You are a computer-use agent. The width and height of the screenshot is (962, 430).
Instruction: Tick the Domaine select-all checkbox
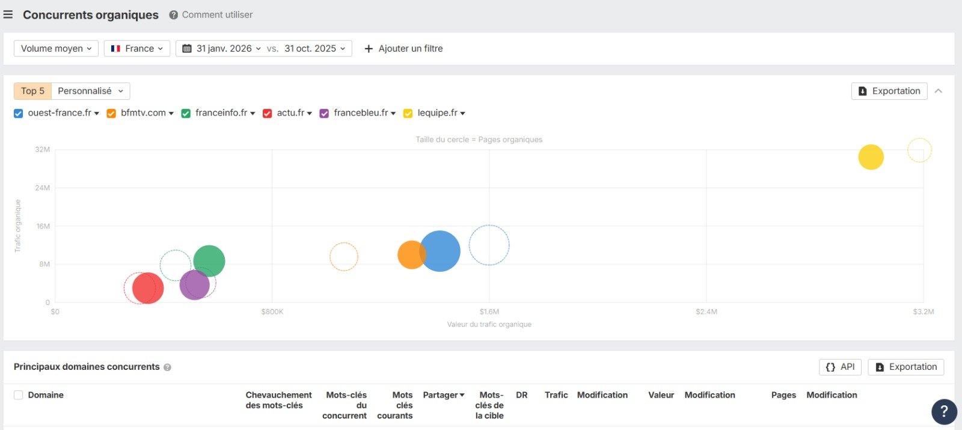(19, 395)
